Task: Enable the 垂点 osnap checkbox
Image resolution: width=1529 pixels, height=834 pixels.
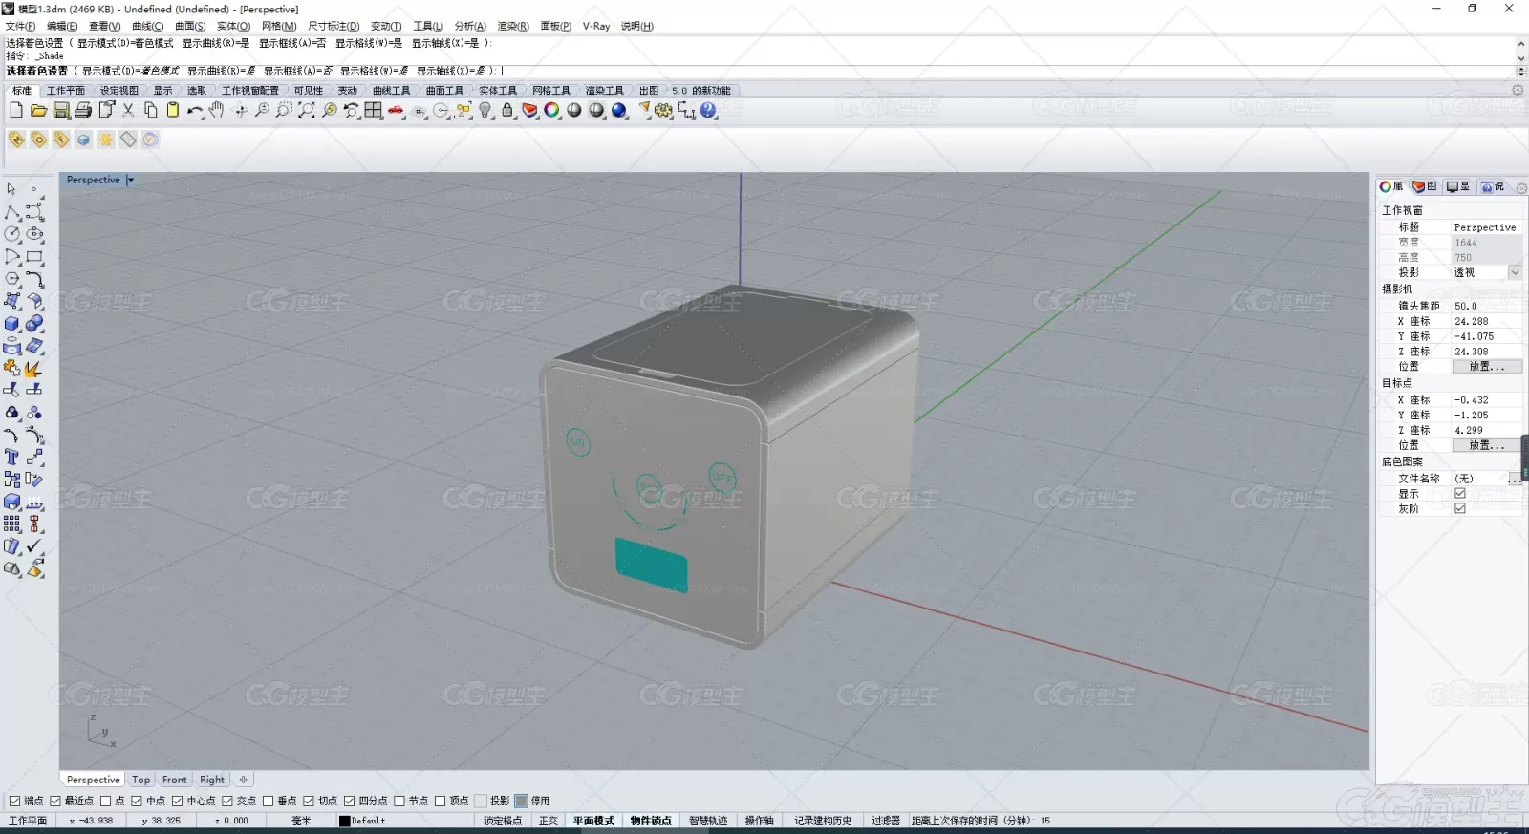Action: 269,802
